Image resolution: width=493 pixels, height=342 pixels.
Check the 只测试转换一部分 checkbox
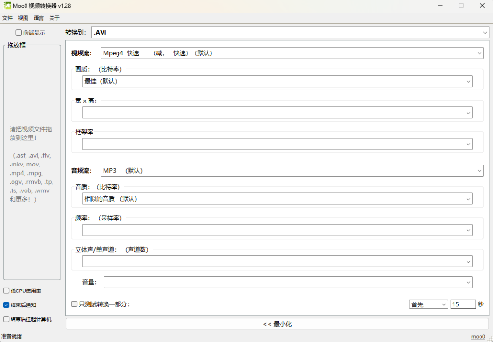[74, 304]
